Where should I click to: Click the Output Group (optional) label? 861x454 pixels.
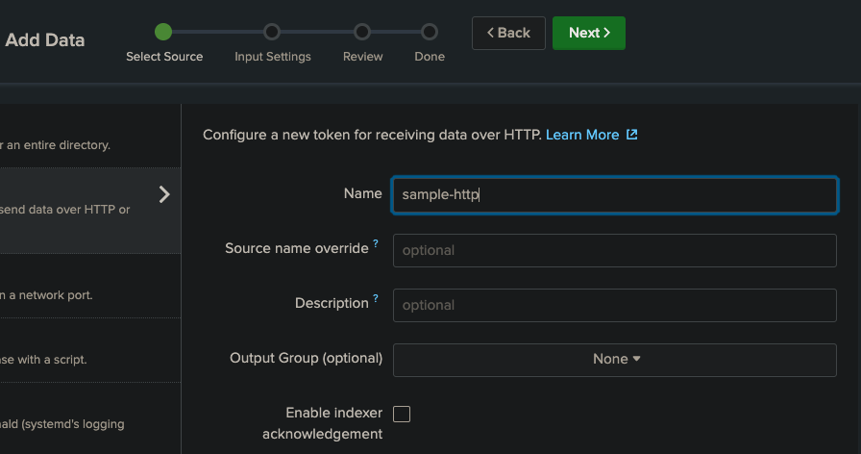[x=306, y=359]
